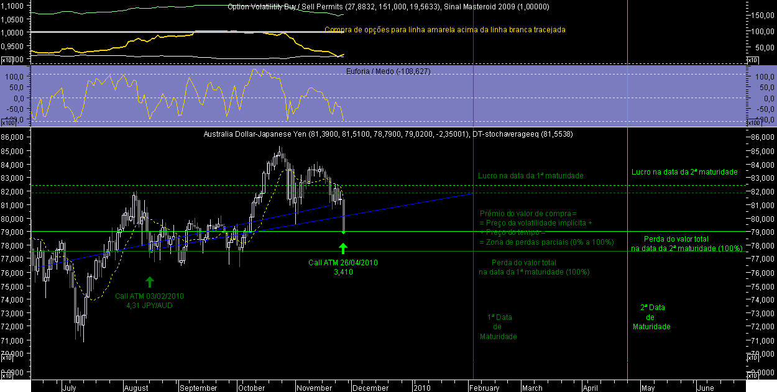Select the 'Euforia / Medo (-108,627)' indicator title
The width and height of the screenshot is (777, 392).
388,71
